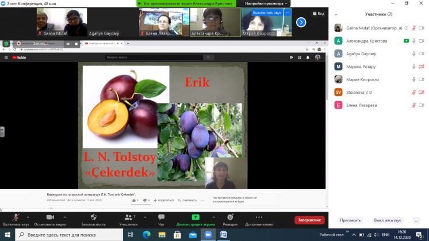
Task: Toggle Марина Ротару microphone icon
Action: pos(413,67)
